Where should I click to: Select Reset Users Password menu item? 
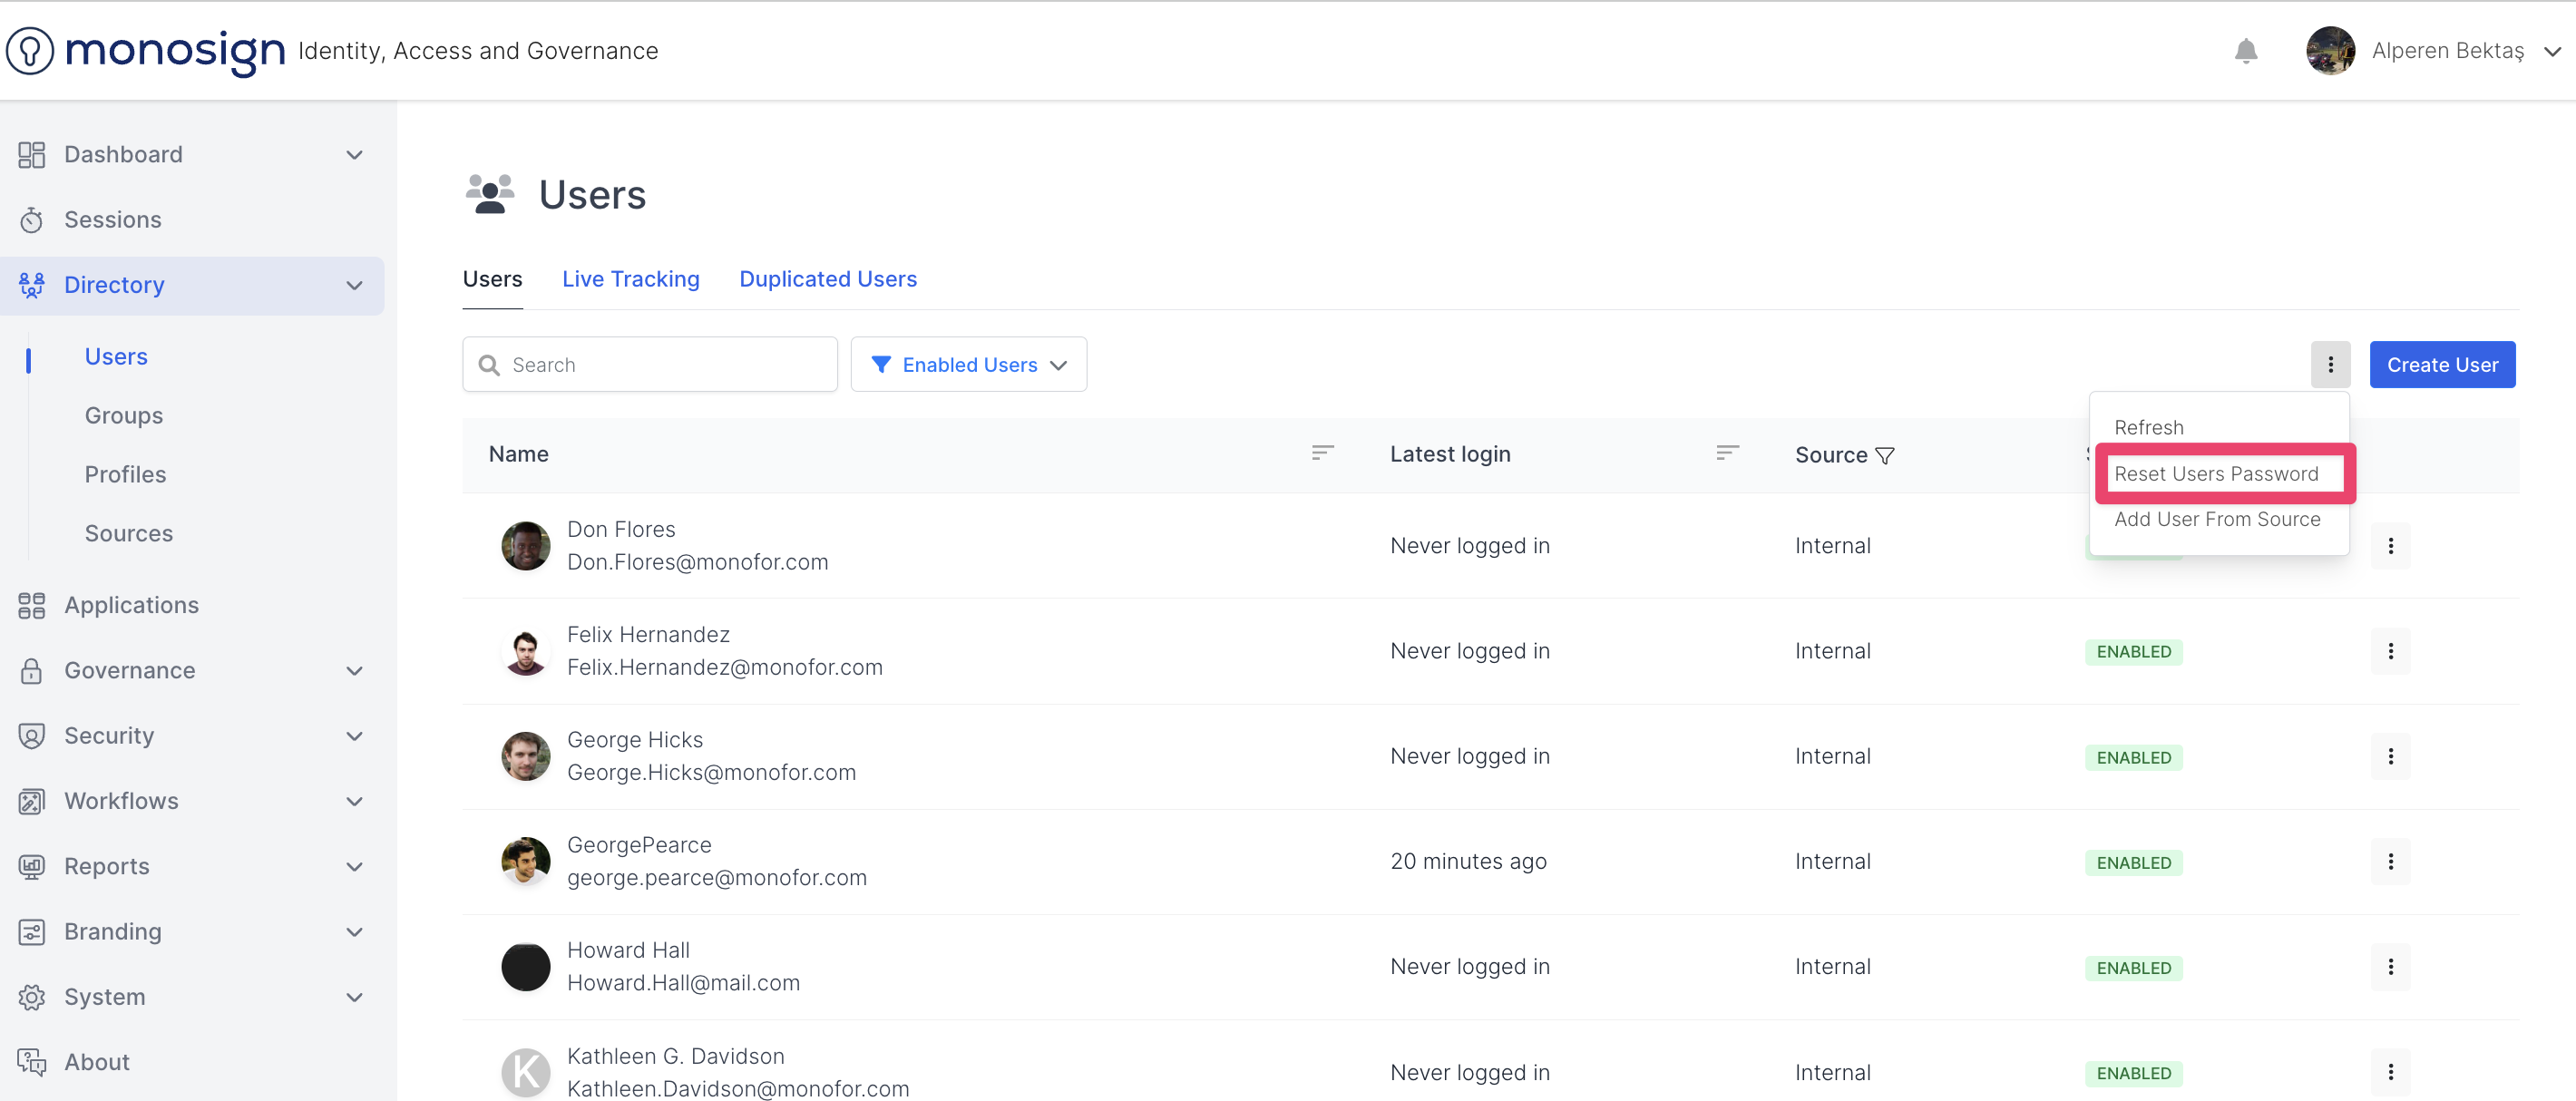coord(2216,474)
